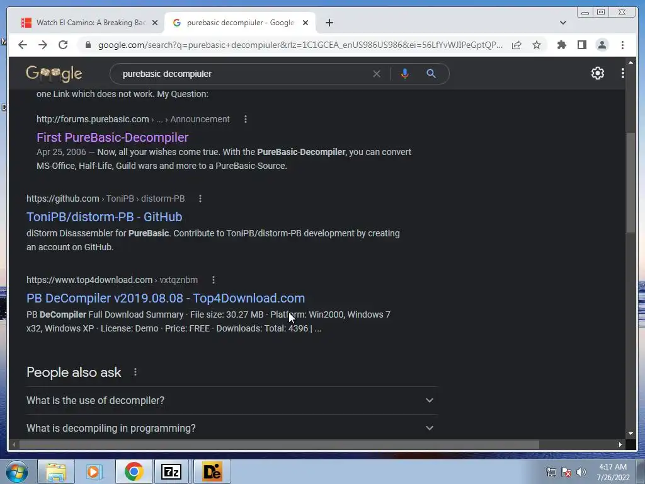
Task: Share this page from address bar
Action: pos(517,45)
